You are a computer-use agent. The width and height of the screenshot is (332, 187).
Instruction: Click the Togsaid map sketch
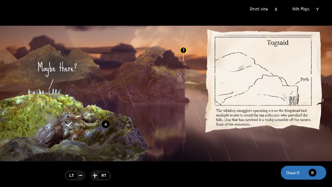point(263,71)
